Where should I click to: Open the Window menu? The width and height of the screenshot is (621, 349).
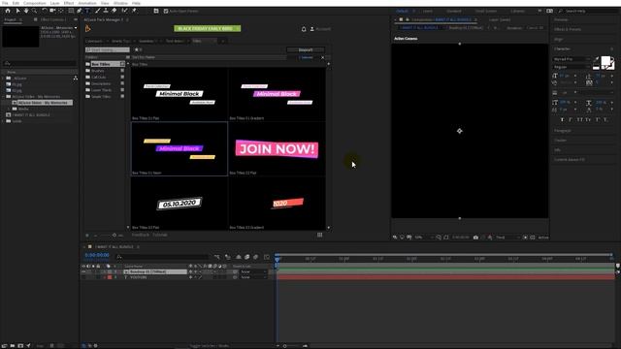pyautogui.click(x=120, y=3)
